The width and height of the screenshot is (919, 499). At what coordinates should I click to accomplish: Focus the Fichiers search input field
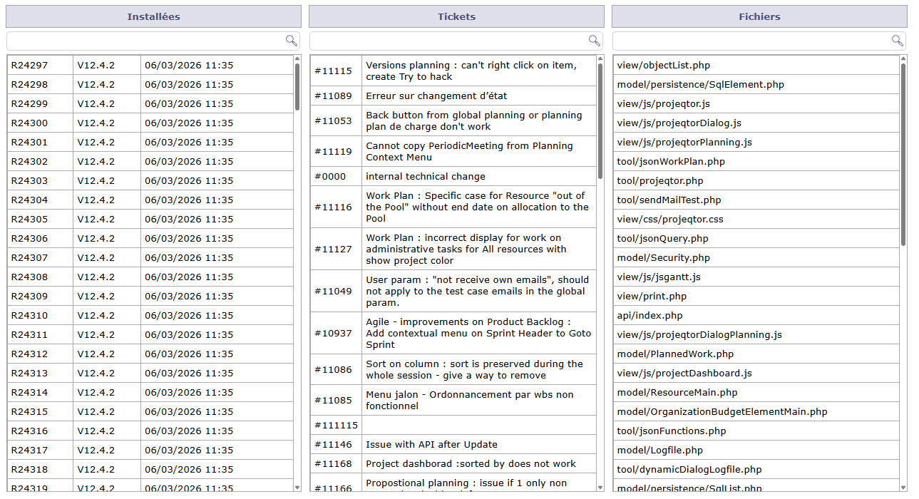pyautogui.click(x=751, y=41)
